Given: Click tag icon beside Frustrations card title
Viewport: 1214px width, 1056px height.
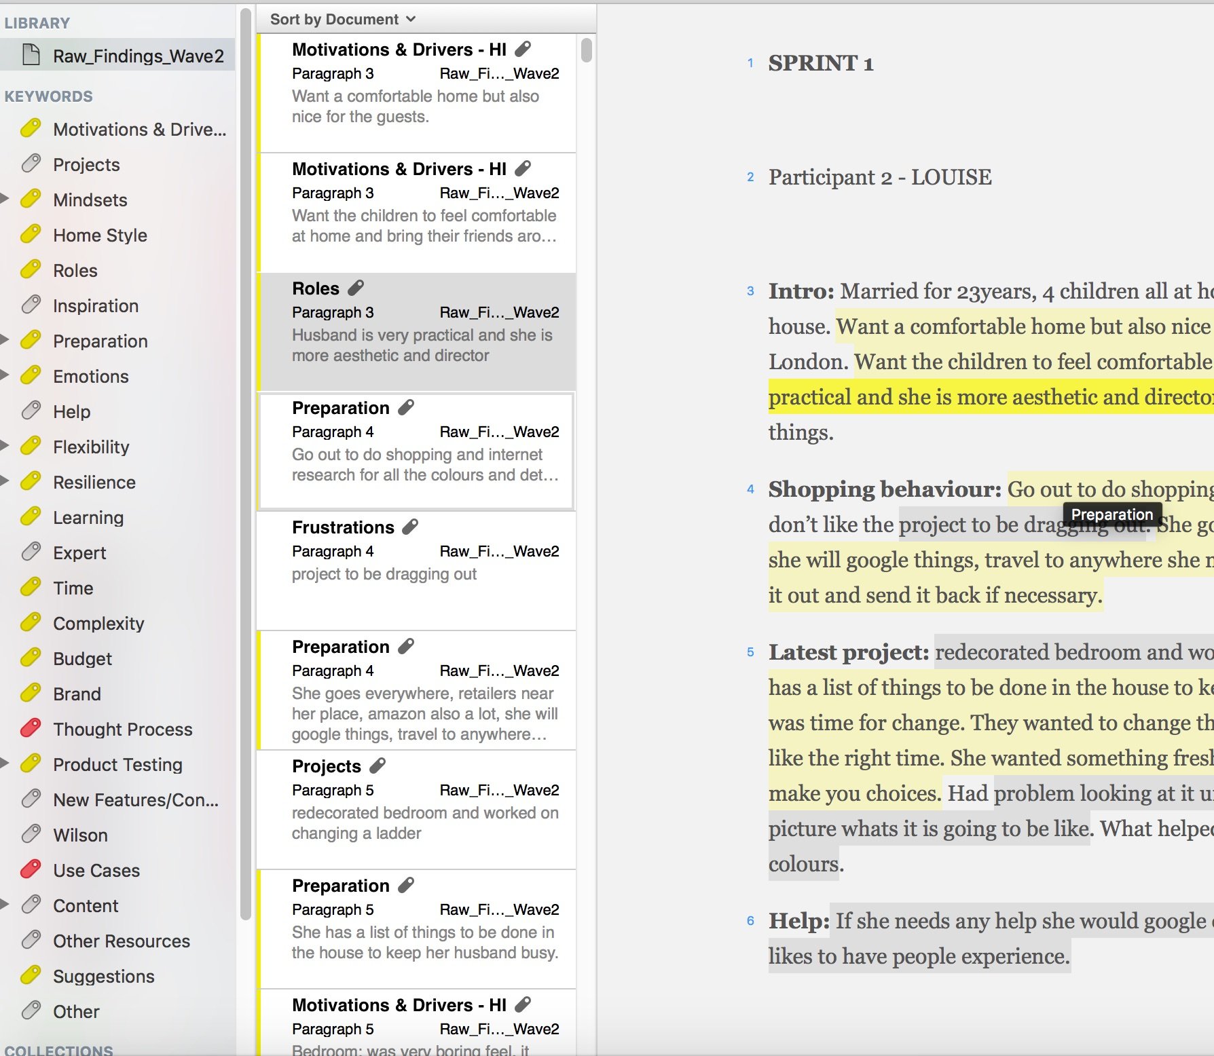Looking at the screenshot, I should pyautogui.click(x=410, y=527).
